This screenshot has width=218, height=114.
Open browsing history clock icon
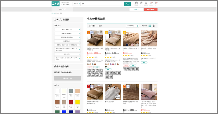coord(136,3)
